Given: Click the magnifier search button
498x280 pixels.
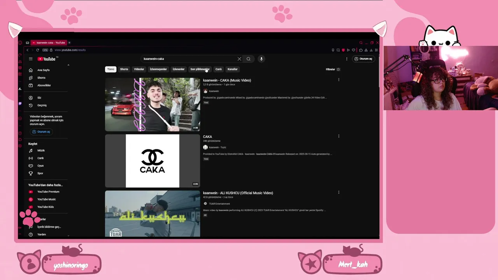Looking at the screenshot, I should coord(248,59).
